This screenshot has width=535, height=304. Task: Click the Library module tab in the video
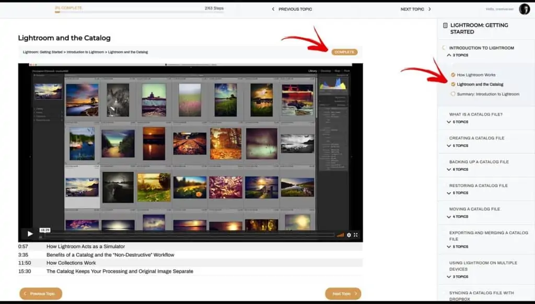pyautogui.click(x=312, y=71)
